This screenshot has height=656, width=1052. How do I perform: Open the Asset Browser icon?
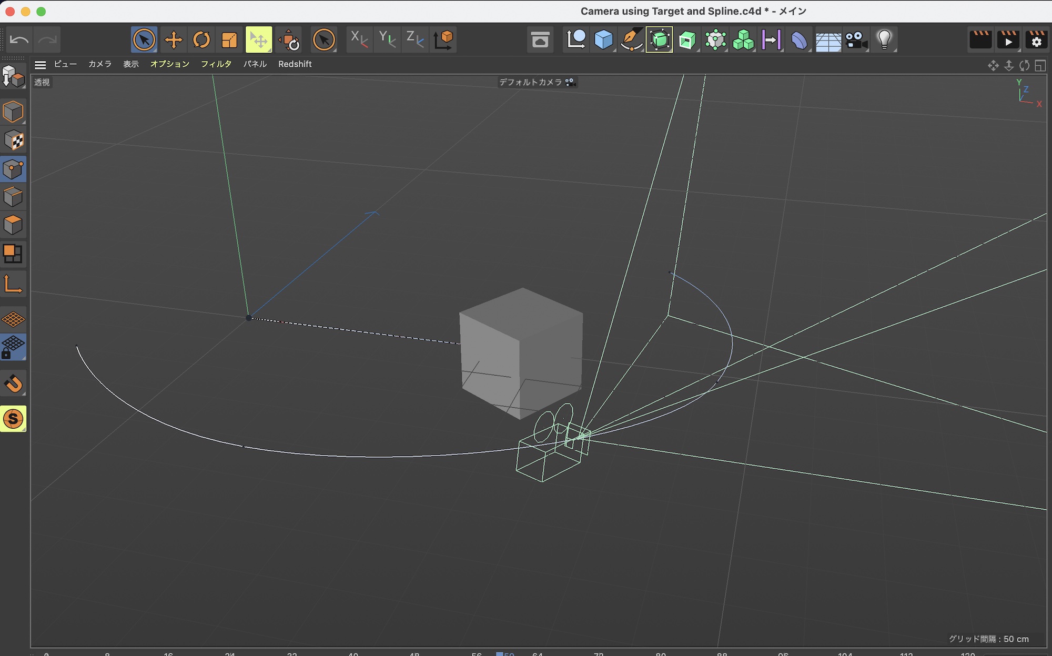point(540,40)
